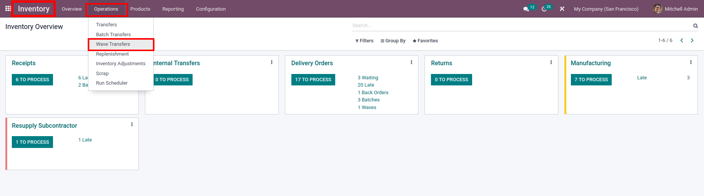Click the search magnifier icon
704x196 pixels.
(696, 26)
